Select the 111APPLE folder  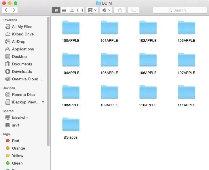187,96
